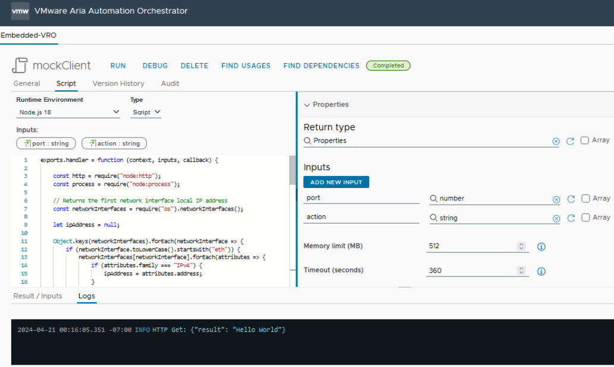Click the comment line about network interface
This screenshot has height=367, width=614.
[x=140, y=200]
